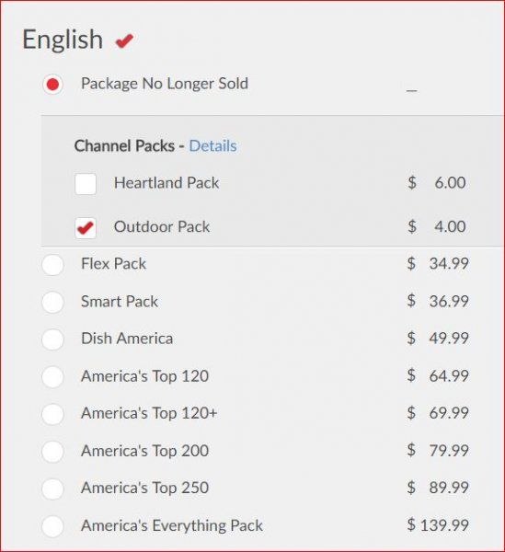Choose the Smart Pack radio option
The height and width of the screenshot is (552, 505).
click(x=52, y=302)
